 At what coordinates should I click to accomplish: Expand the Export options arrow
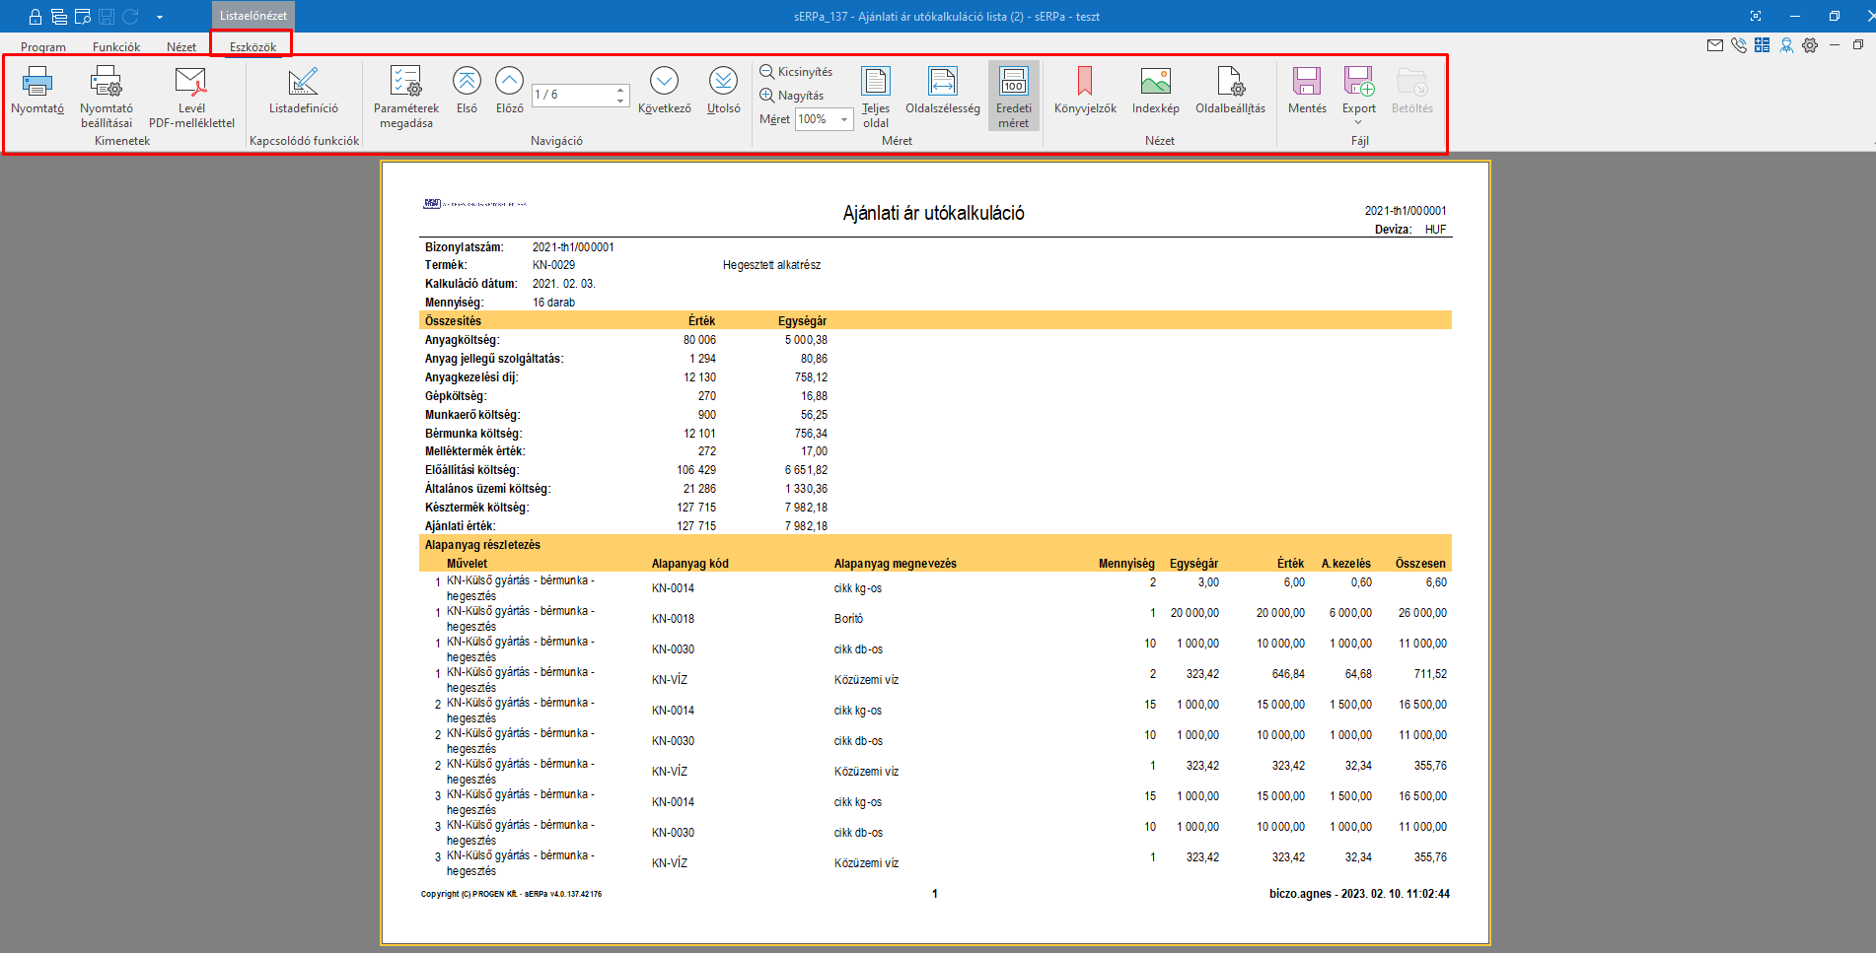(x=1358, y=122)
